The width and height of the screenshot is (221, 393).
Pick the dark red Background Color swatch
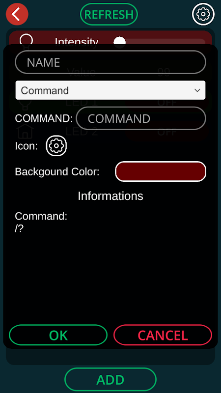161,171
